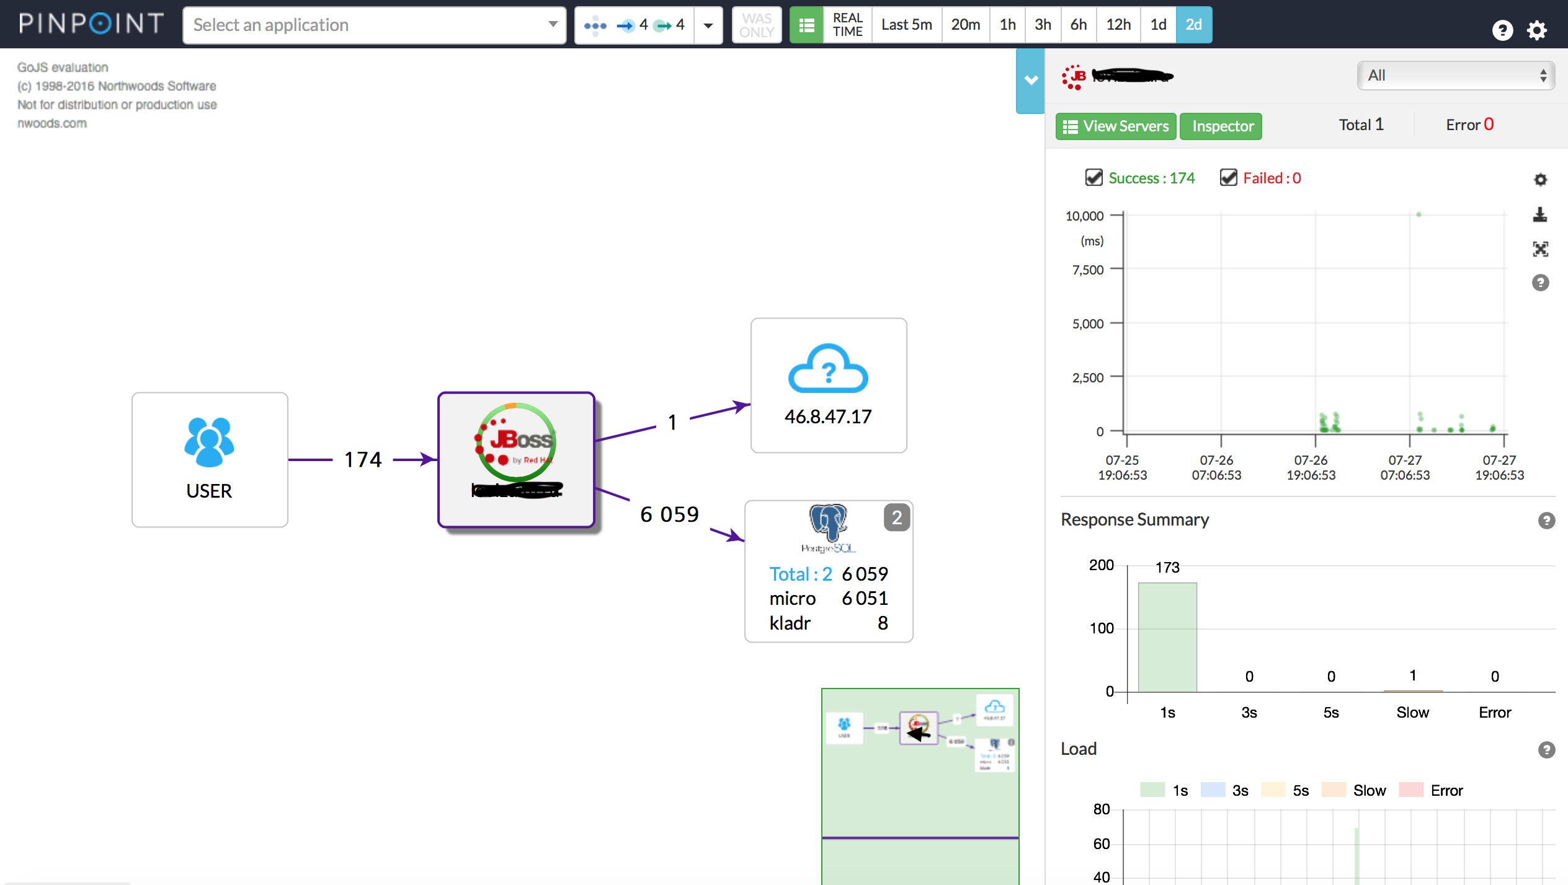Click the scatter chart settings gear icon

tap(1540, 180)
